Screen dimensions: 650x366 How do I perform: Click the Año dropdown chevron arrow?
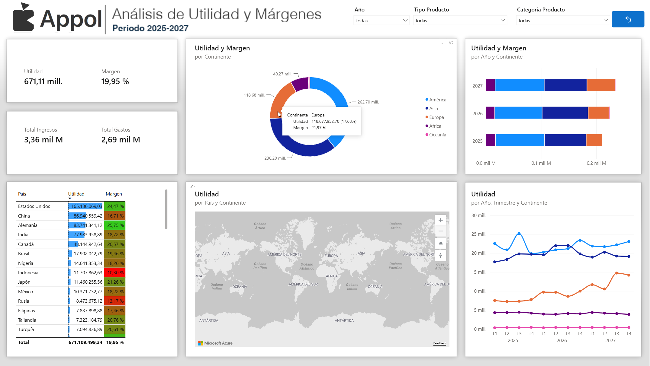(x=405, y=21)
